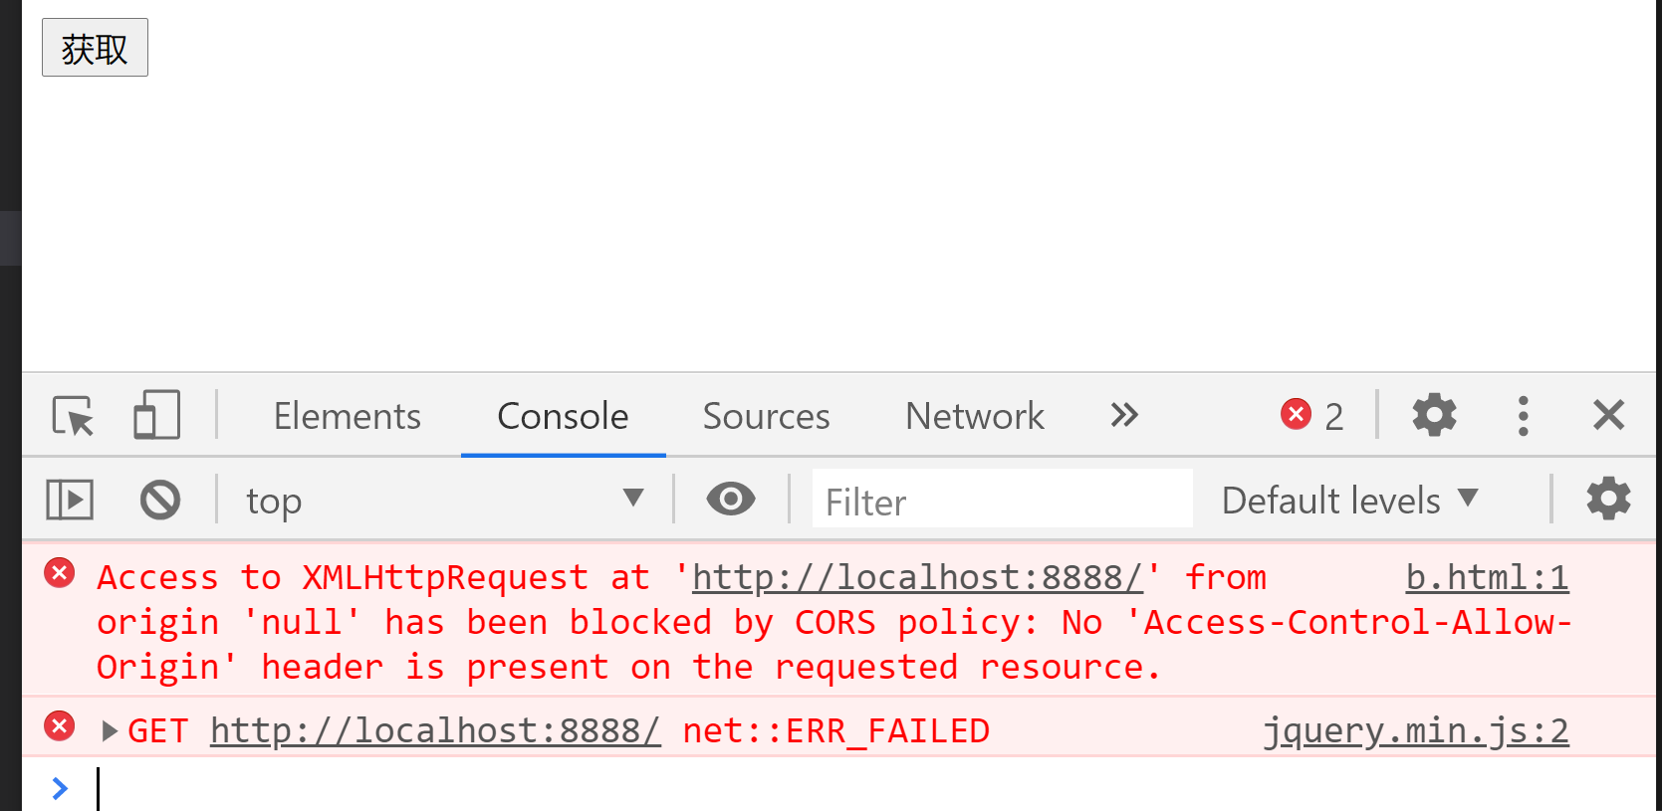Viewport: 1662px width, 811px height.
Task: Close the DevTools panel
Action: [1608, 415]
